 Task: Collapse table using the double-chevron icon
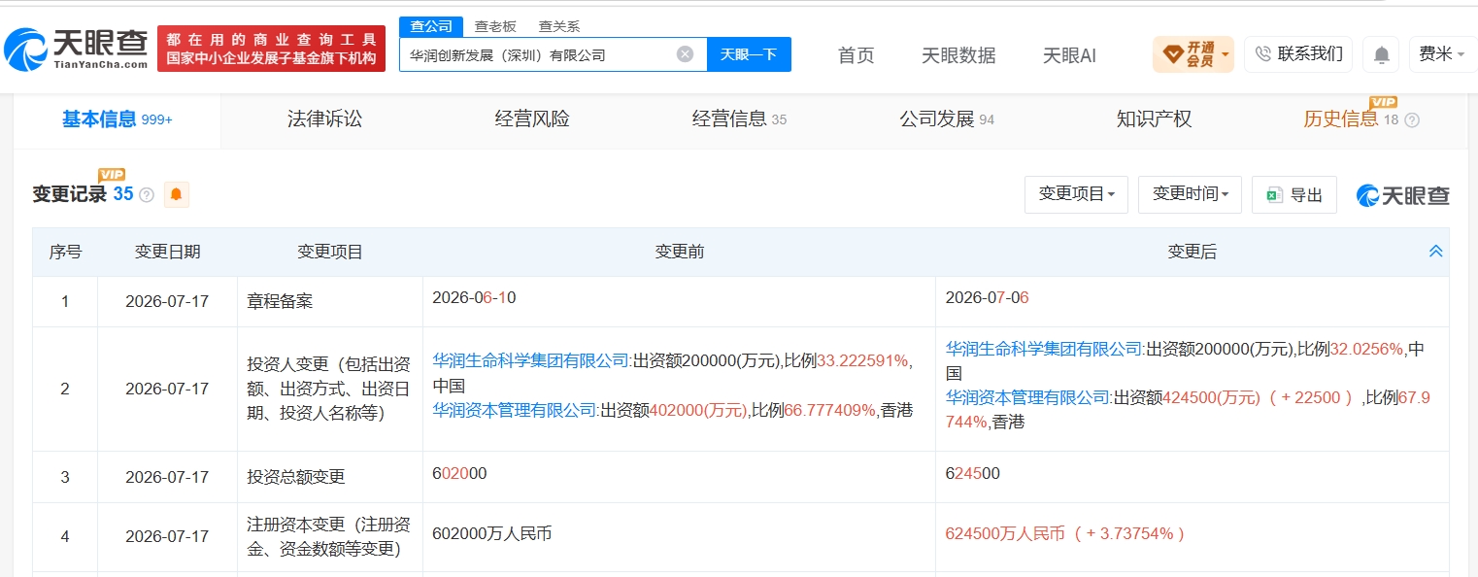tap(1436, 252)
